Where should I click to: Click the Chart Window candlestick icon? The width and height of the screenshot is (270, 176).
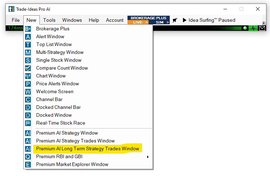[28, 76]
